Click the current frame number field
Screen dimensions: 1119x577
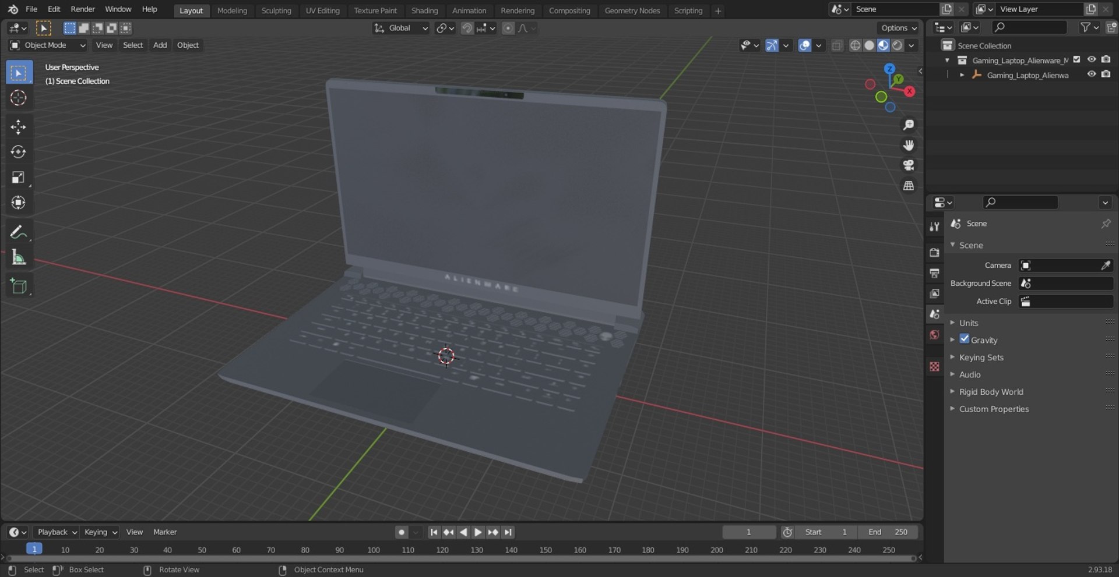pyautogui.click(x=749, y=532)
